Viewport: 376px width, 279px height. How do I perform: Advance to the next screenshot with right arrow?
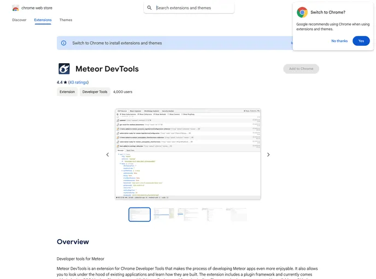tap(268, 155)
